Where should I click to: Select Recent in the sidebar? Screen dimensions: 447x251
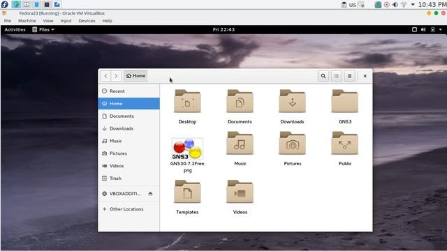129,91
